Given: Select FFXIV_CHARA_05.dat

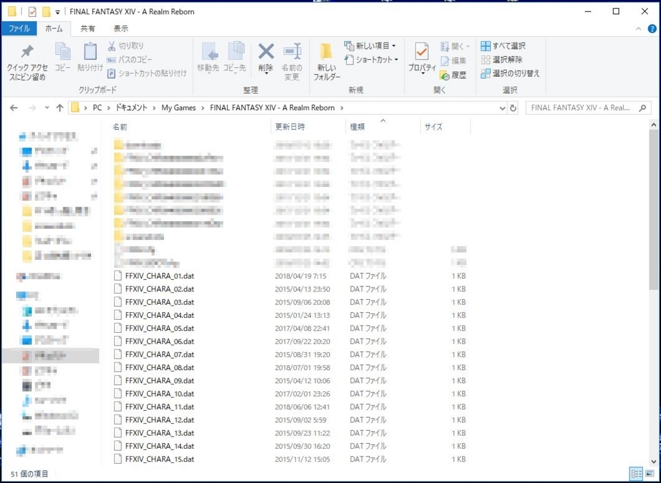Looking at the screenshot, I should tap(160, 328).
